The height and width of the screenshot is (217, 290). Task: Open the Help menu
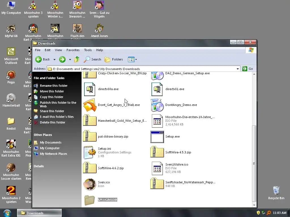pyautogui.click(x=99, y=50)
